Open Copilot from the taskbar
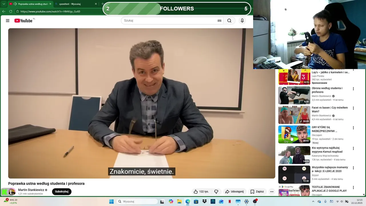Viewport: 366px width, 206px height. point(171,201)
